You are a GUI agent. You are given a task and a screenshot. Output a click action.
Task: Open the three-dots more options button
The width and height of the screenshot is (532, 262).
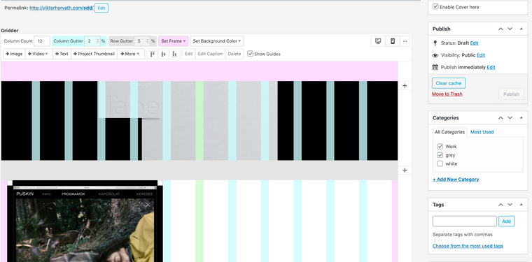click(405, 41)
